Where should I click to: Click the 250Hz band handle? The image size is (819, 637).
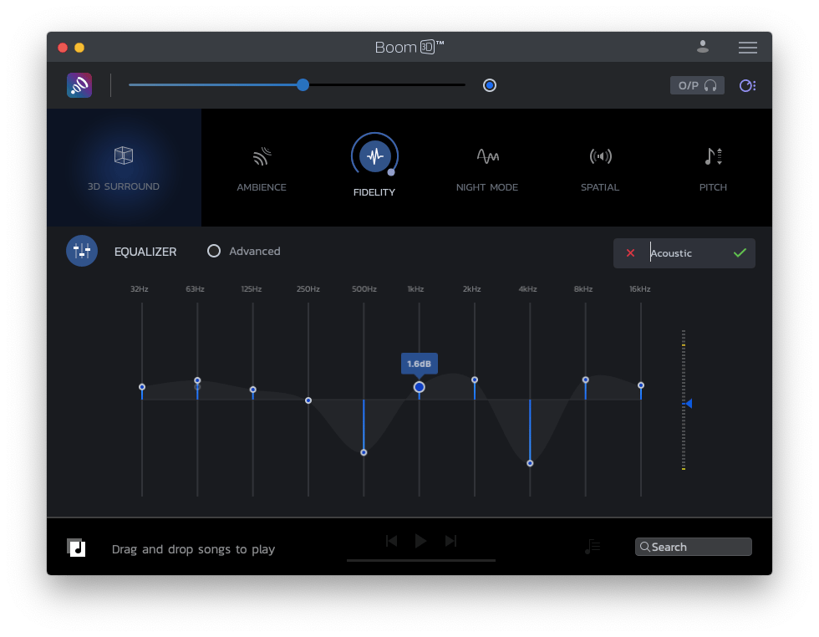click(308, 400)
